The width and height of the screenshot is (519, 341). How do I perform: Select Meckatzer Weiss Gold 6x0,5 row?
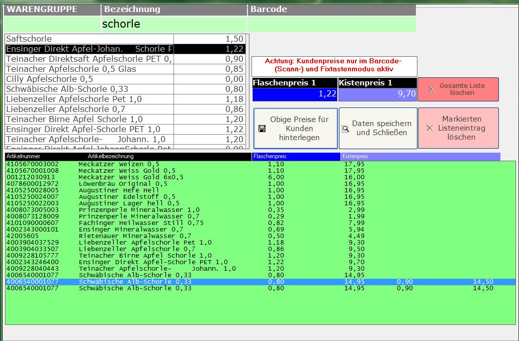click(x=261, y=177)
